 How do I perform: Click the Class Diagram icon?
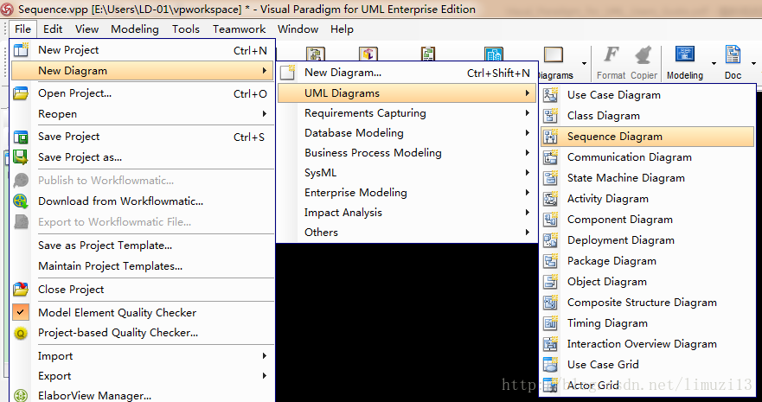tap(550, 116)
